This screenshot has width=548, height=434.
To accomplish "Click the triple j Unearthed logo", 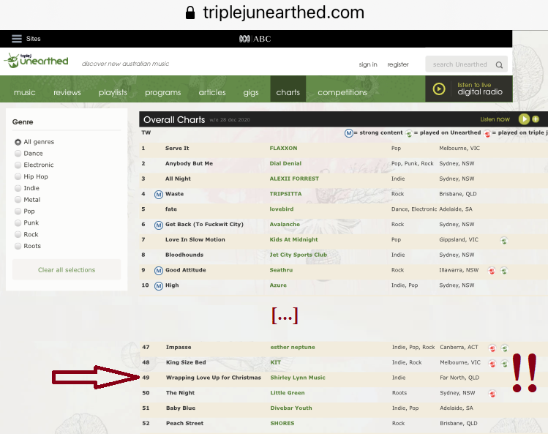I will (x=36, y=61).
